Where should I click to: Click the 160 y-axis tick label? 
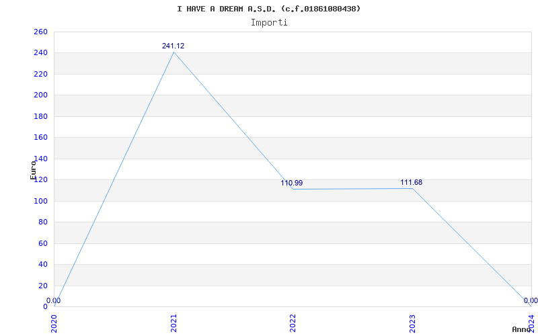point(40,138)
